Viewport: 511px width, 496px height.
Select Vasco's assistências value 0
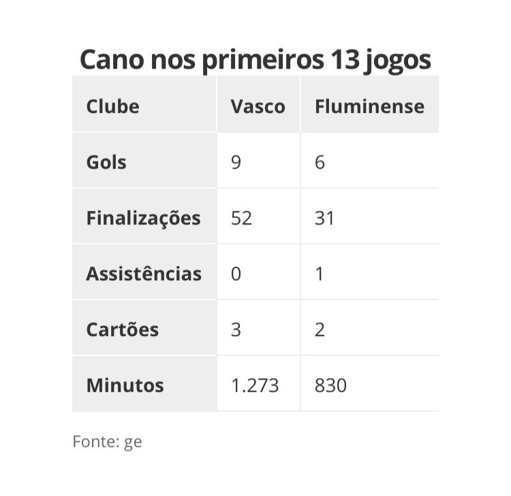[x=236, y=274]
